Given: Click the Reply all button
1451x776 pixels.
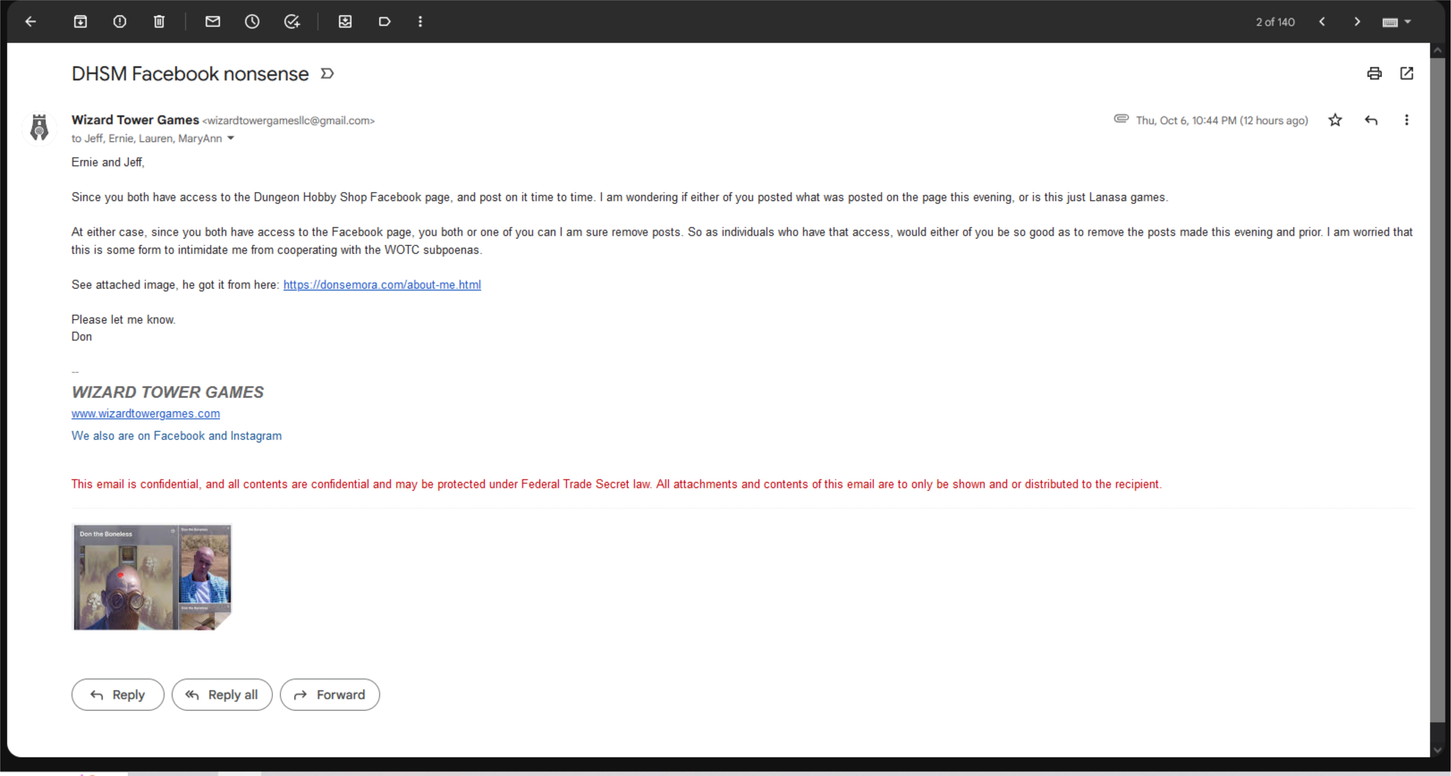Looking at the screenshot, I should tap(222, 694).
